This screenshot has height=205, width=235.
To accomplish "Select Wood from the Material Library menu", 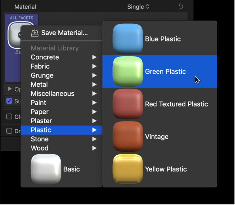I will pos(39,148).
